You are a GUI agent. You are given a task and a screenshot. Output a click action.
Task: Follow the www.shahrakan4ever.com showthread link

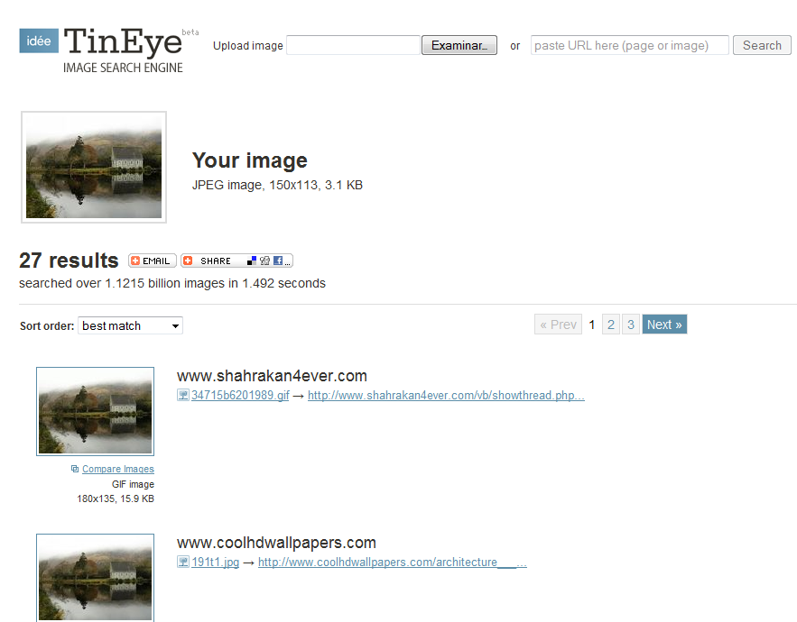445,394
